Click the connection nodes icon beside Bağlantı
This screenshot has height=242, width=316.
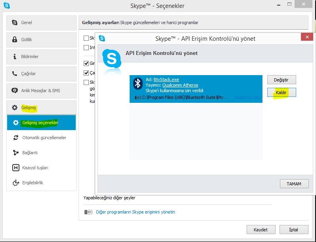point(16,153)
